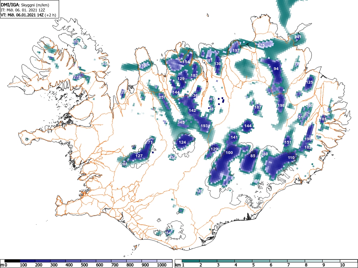Select the dark blue 100–200 m legend swatch
358x268 pixels.
pyautogui.click(x=28, y=261)
